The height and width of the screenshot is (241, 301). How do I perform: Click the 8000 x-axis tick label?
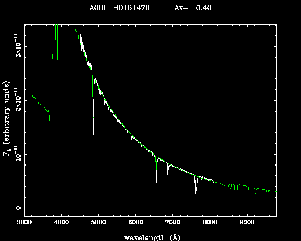[210, 223]
